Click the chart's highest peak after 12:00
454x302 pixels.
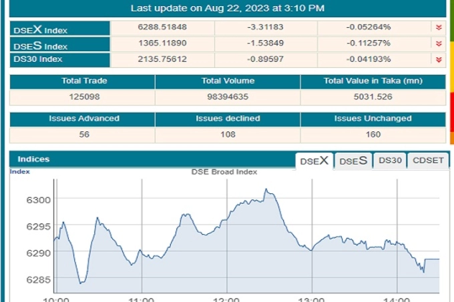266,189
